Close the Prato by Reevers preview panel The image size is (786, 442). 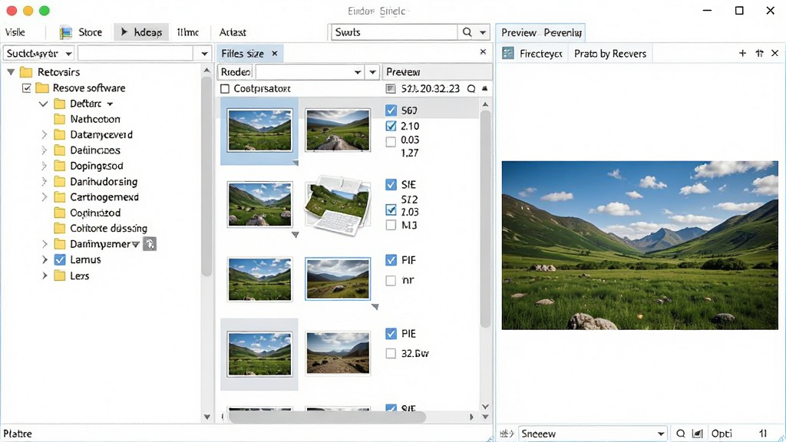pyautogui.click(x=775, y=53)
